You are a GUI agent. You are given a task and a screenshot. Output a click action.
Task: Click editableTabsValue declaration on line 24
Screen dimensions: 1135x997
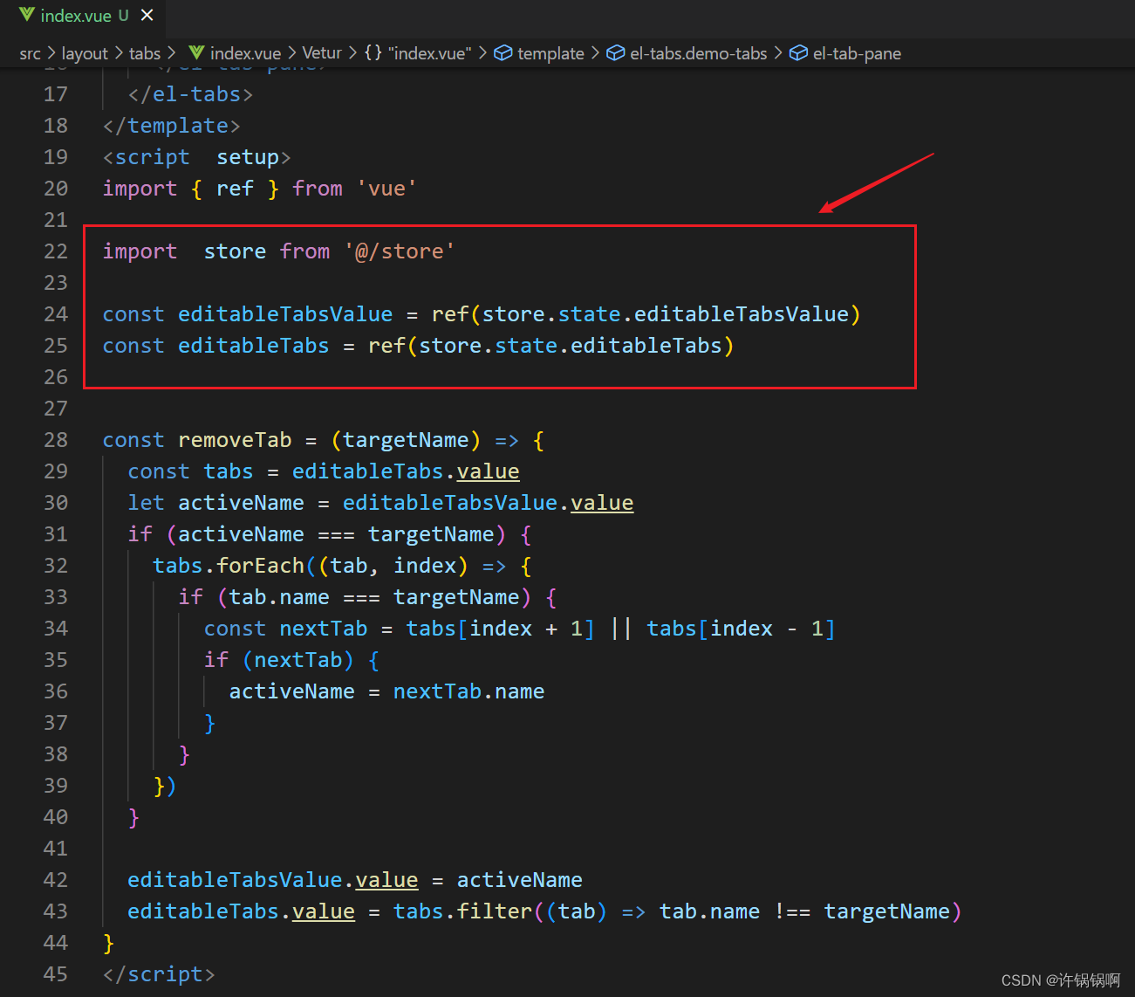click(285, 314)
